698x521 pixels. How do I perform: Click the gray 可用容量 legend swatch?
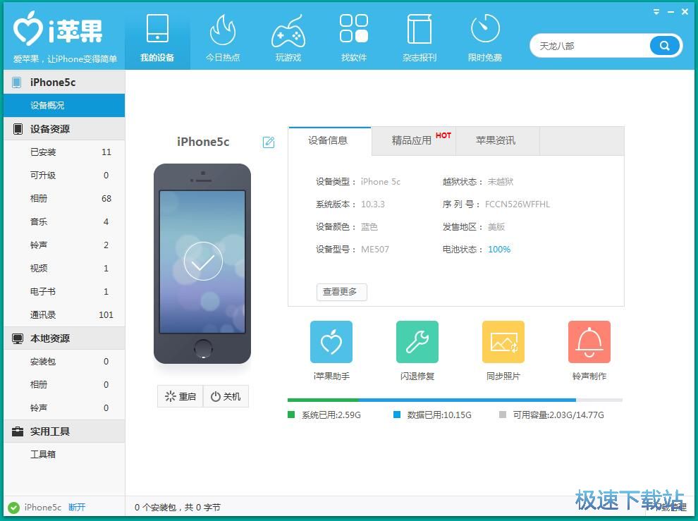point(503,415)
